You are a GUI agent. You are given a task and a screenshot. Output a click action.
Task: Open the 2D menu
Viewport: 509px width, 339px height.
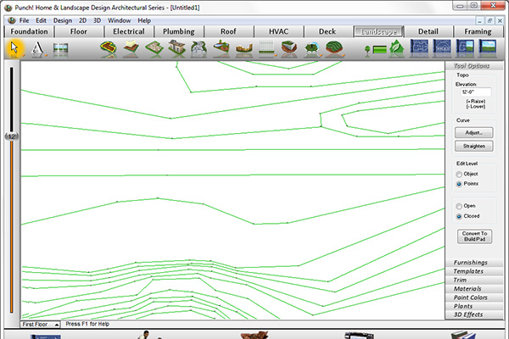[x=82, y=20]
